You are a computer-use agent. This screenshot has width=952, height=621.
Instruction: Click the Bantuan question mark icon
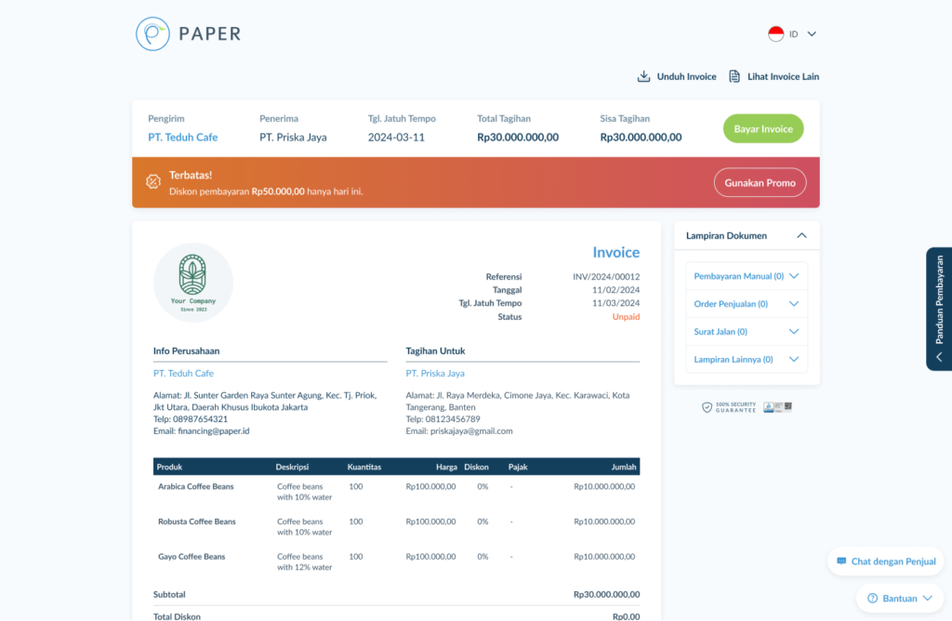873,599
